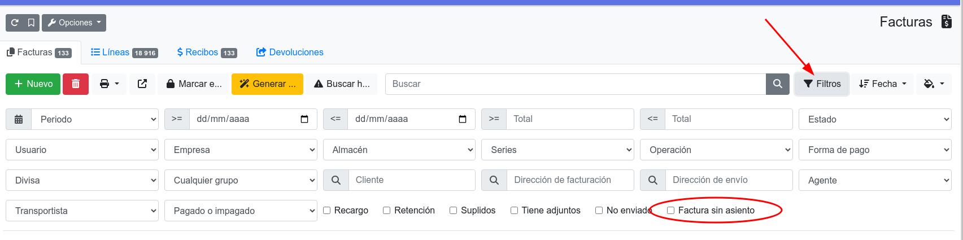The height and width of the screenshot is (240, 963).
Task: Open the Forma de pago dropdown
Action: (874, 150)
